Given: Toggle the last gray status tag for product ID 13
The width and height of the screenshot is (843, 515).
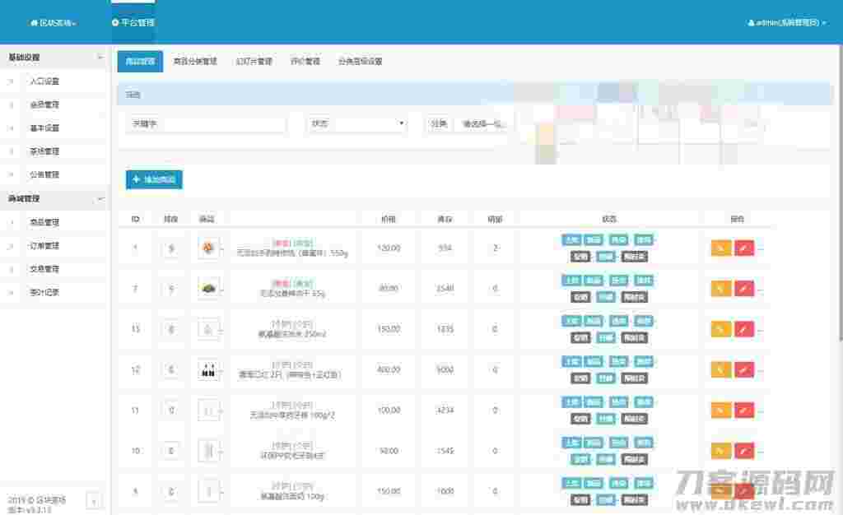Looking at the screenshot, I should pyautogui.click(x=634, y=337).
